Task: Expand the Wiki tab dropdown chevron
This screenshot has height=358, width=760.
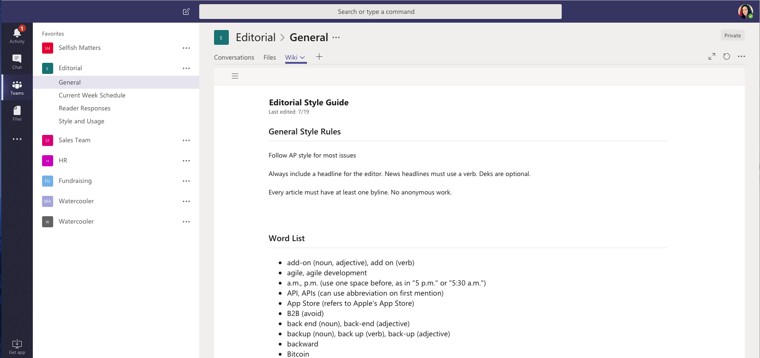Action: (x=303, y=58)
